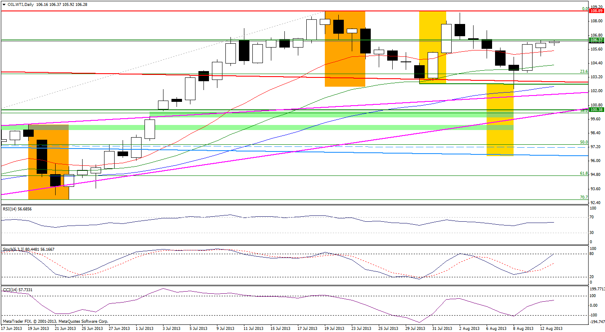The image size is (605, 332).
Task: Click the 106.80 price axis value
Action: pyautogui.click(x=596, y=35)
